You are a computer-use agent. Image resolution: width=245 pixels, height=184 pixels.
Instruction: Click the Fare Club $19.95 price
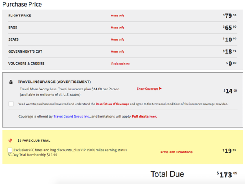tap(230, 151)
